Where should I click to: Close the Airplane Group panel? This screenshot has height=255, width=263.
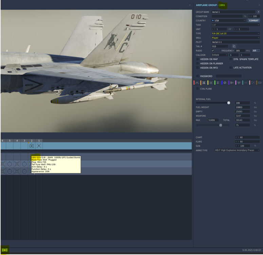(259, 5)
